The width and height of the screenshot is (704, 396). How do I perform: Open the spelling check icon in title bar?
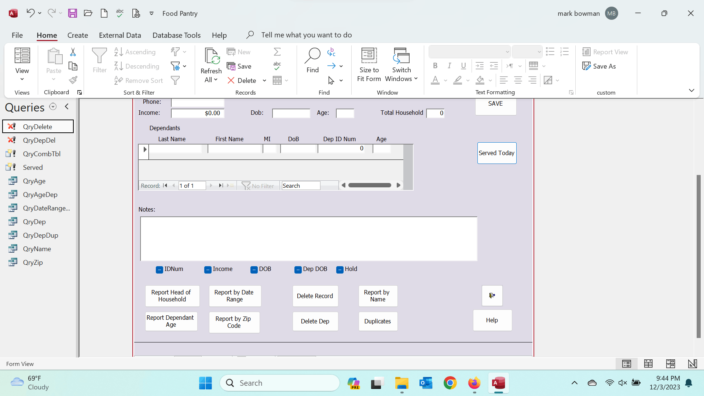click(x=120, y=13)
